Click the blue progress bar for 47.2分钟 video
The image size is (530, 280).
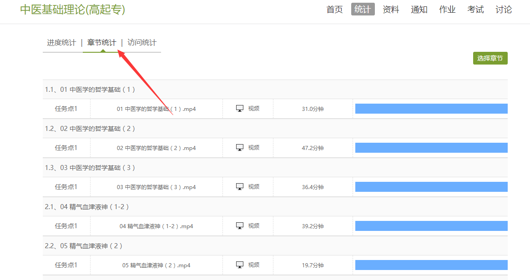(x=431, y=148)
